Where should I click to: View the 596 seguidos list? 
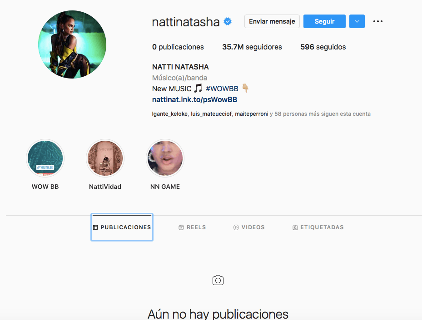[323, 47]
